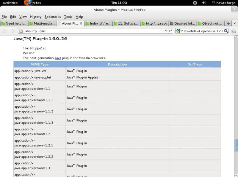
Task: Select the java-applet;version=1.1.1 cell
Action: point(40,98)
